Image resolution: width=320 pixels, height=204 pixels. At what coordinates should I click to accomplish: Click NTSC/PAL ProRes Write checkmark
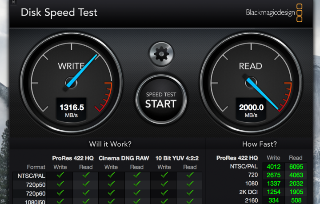point(60,175)
